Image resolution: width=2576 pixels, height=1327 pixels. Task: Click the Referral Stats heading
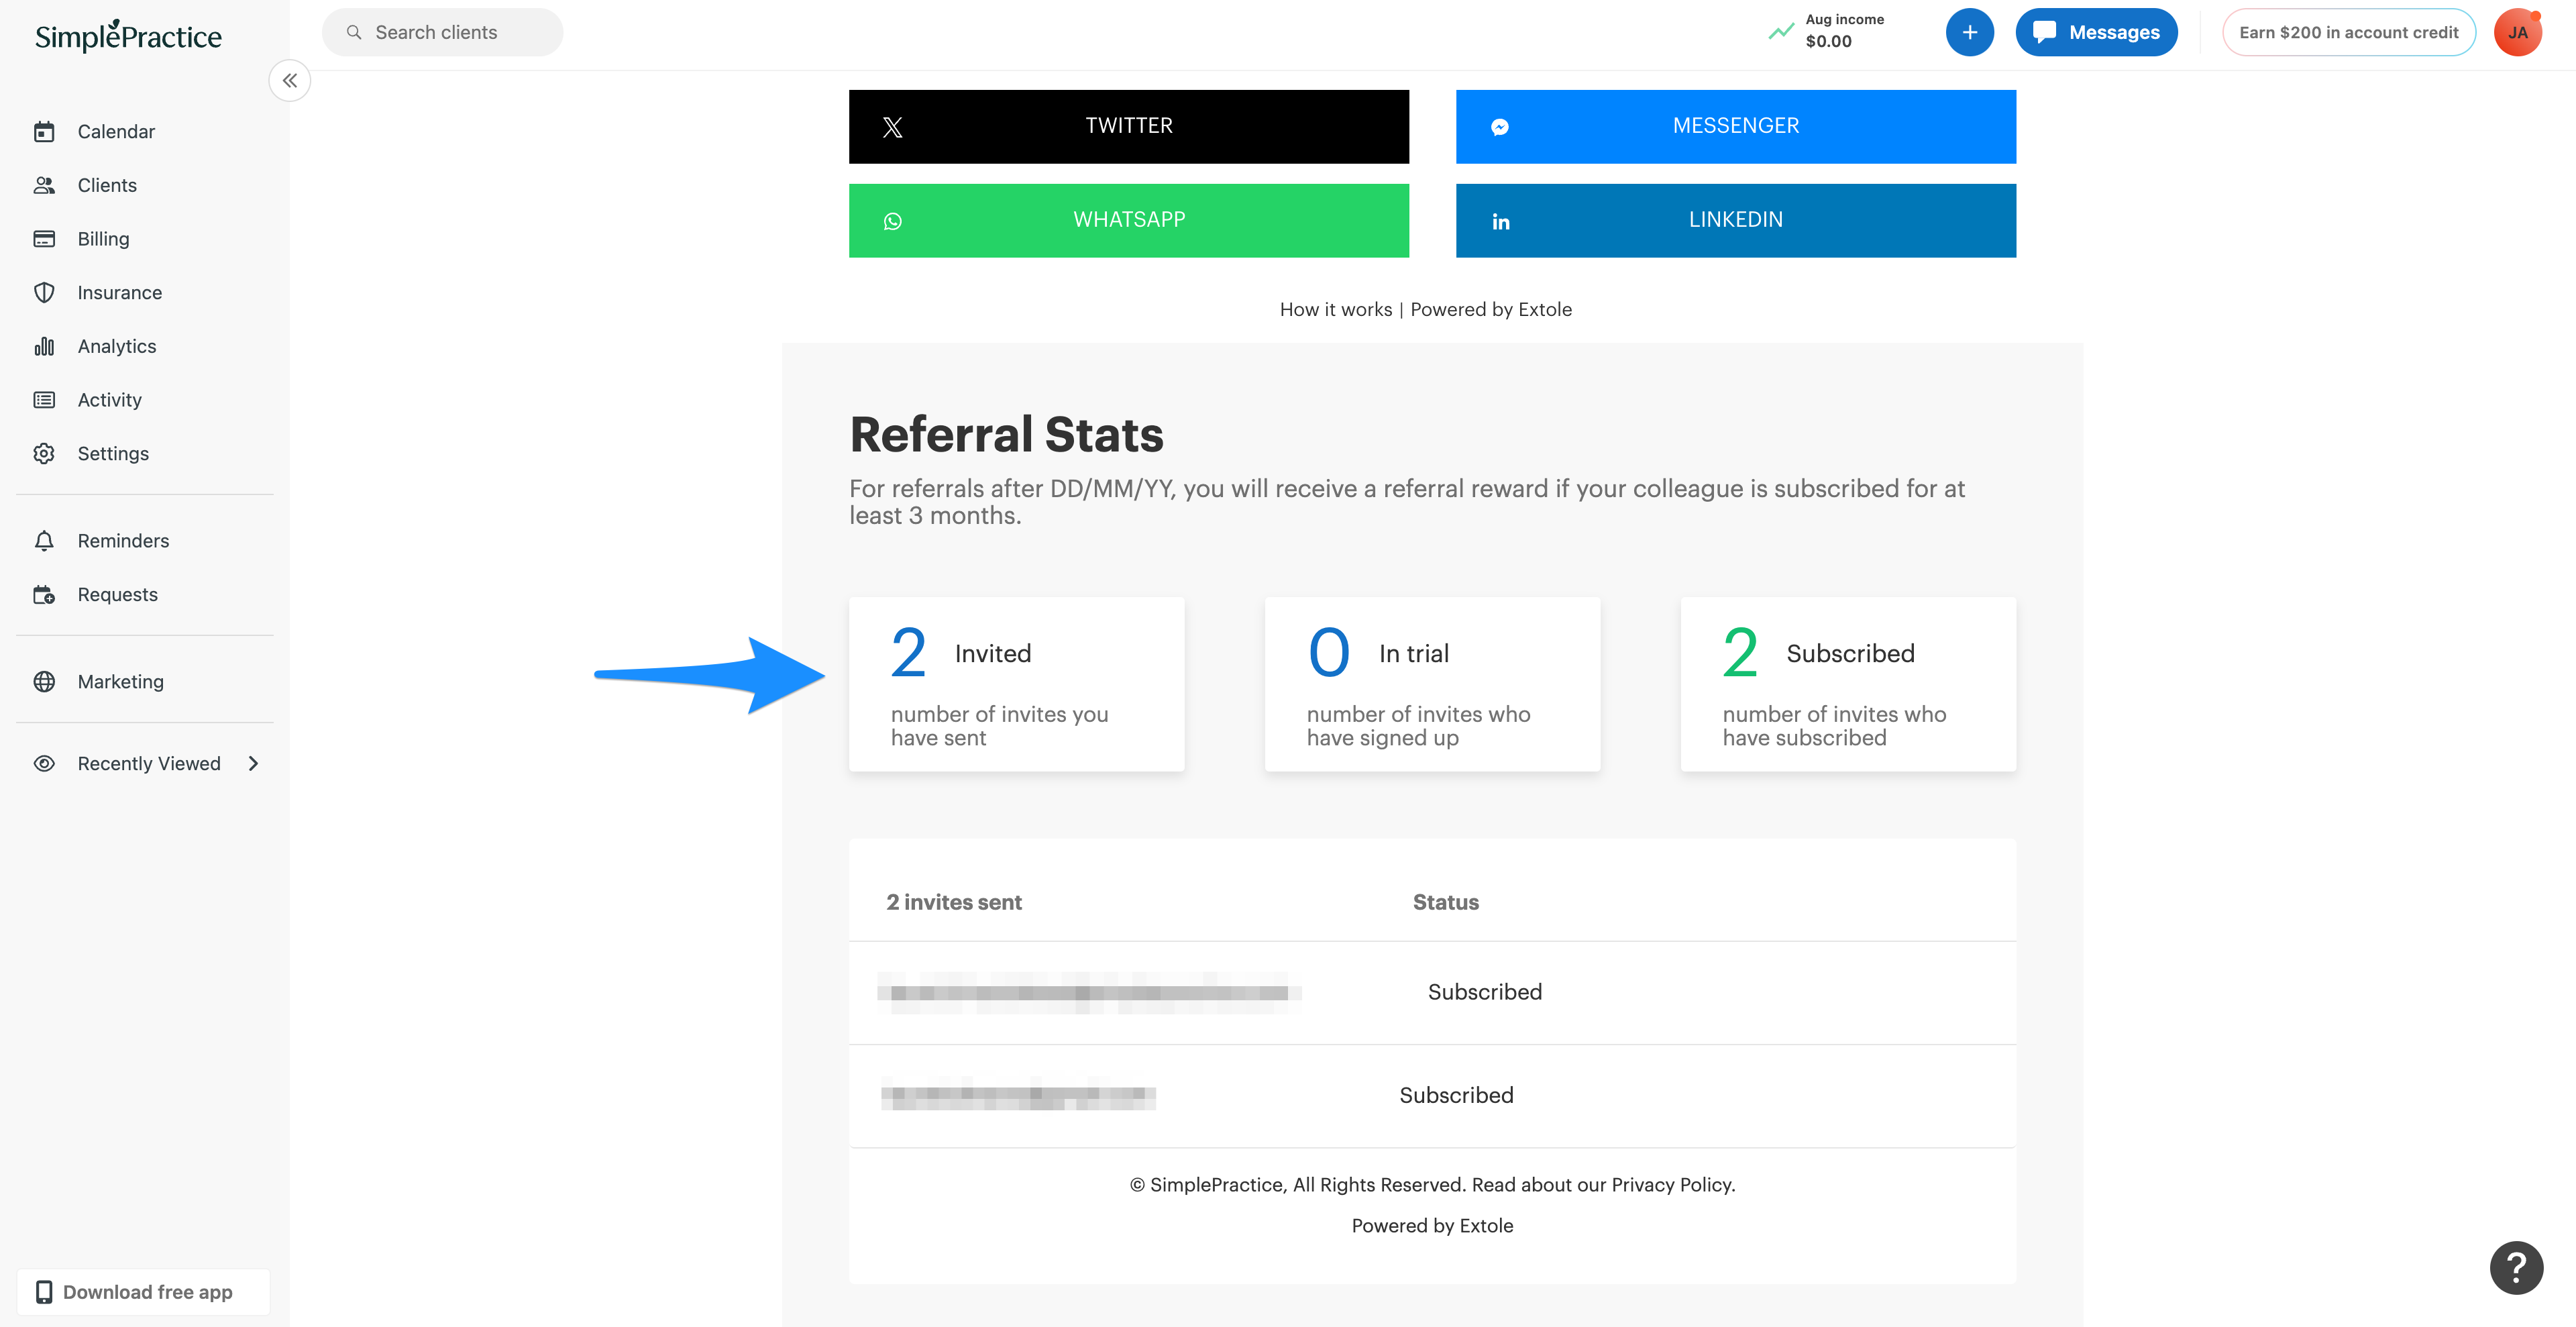click(1006, 435)
